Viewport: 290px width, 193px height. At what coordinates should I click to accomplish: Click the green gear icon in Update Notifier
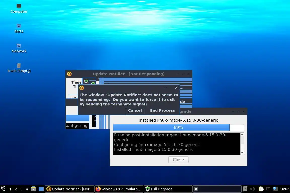click(x=86, y=81)
